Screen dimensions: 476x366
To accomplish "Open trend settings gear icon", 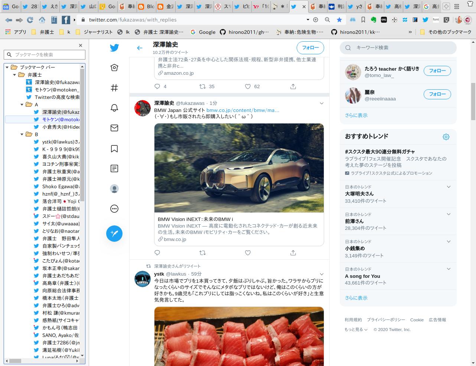I will (x=446, y=137).
